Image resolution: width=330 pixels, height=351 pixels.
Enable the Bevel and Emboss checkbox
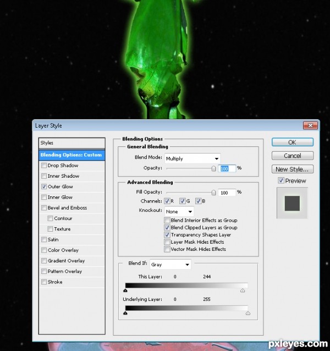(x=44, y=208)
